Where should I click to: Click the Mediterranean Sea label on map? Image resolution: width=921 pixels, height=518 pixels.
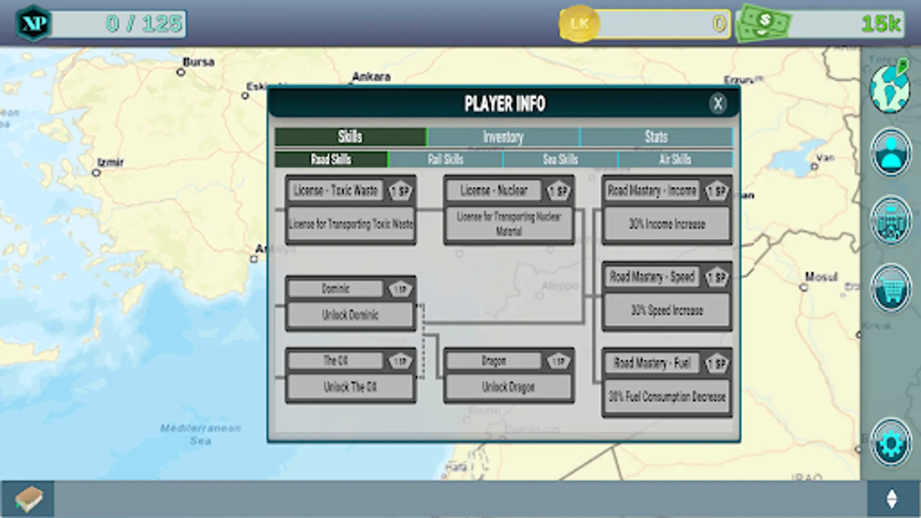[200, 435]
